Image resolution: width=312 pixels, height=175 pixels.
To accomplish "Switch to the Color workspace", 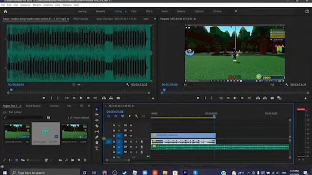I will (x=134, y=11).
